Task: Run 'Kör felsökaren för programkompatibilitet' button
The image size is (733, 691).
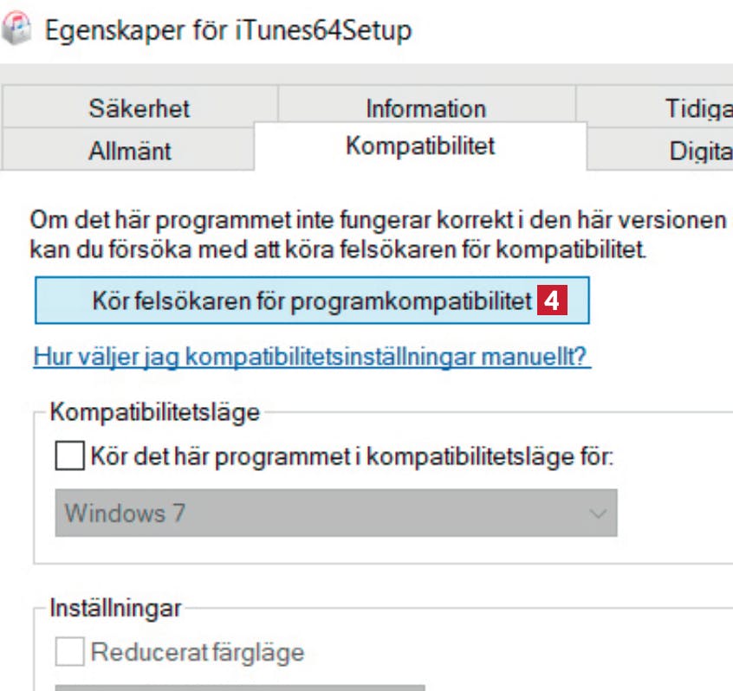Action: [312, 300]
